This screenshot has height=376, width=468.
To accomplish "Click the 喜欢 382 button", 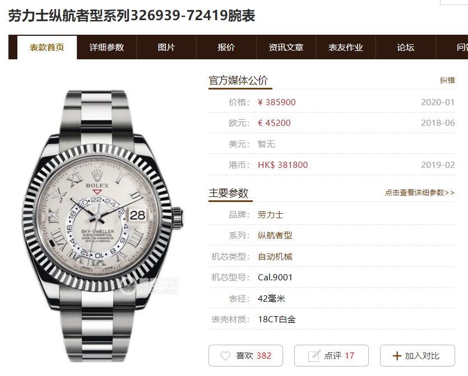I will [245, 355].
